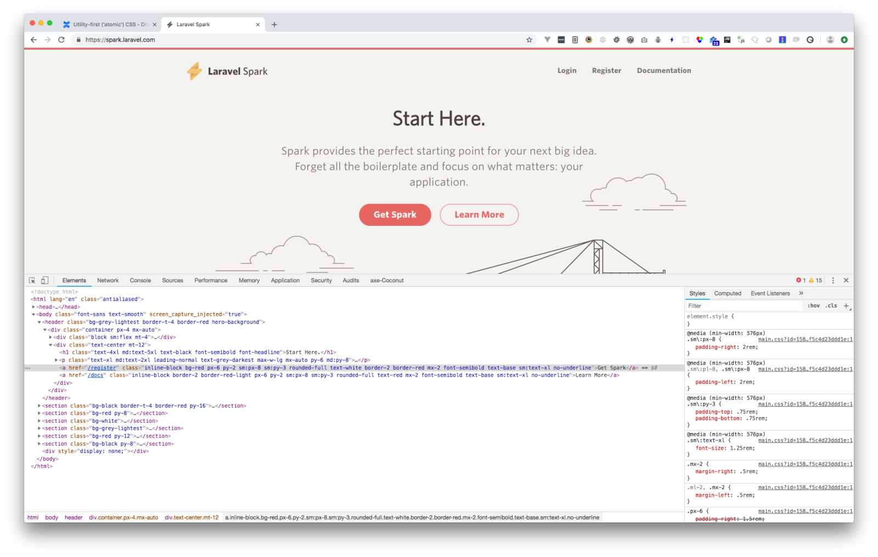Click the Learn More button
Viewport: 878px width, 557px height.
479,215
